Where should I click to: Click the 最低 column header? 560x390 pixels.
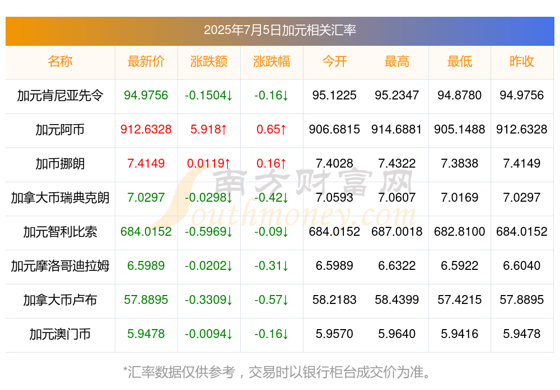460,61
